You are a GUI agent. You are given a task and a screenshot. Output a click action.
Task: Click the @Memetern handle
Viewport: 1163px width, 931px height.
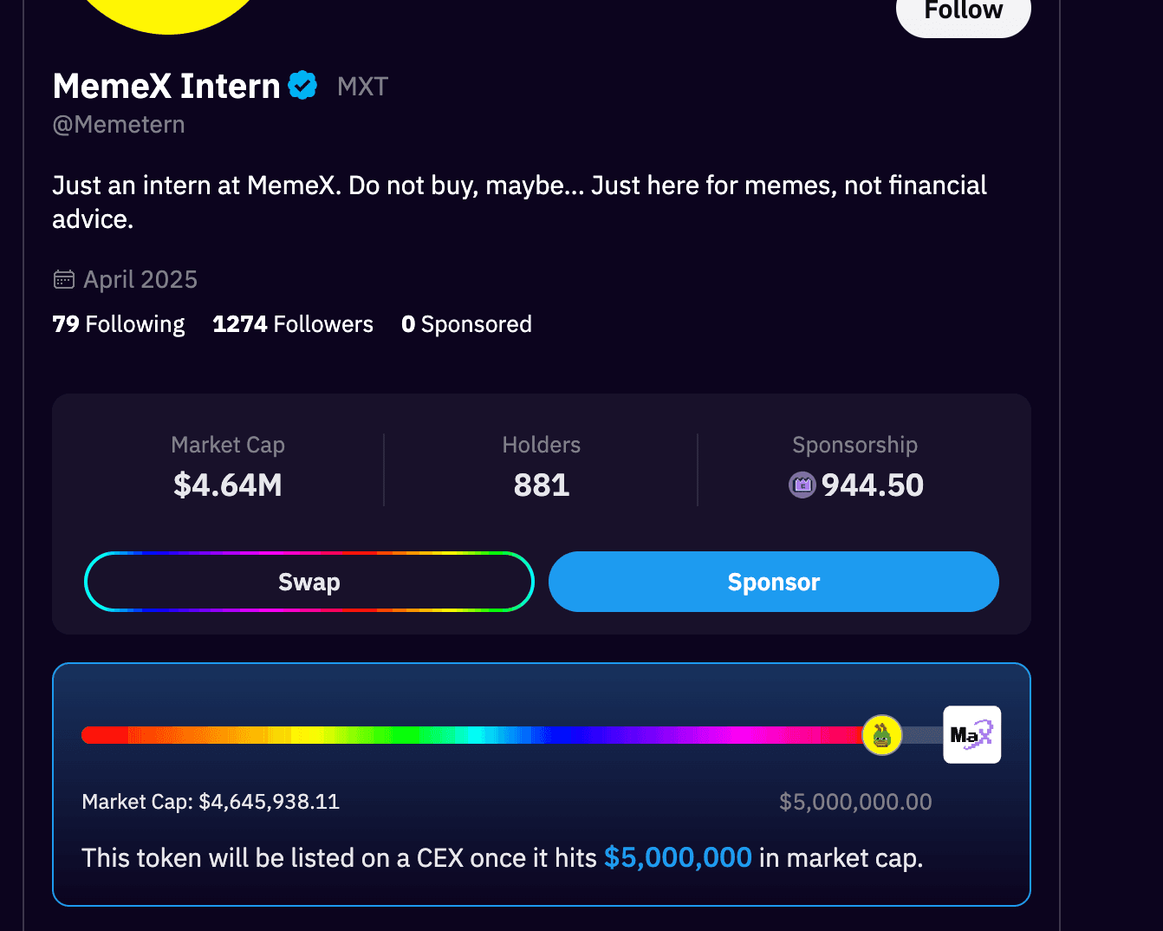pyautogui.click(x=119, y=125)
